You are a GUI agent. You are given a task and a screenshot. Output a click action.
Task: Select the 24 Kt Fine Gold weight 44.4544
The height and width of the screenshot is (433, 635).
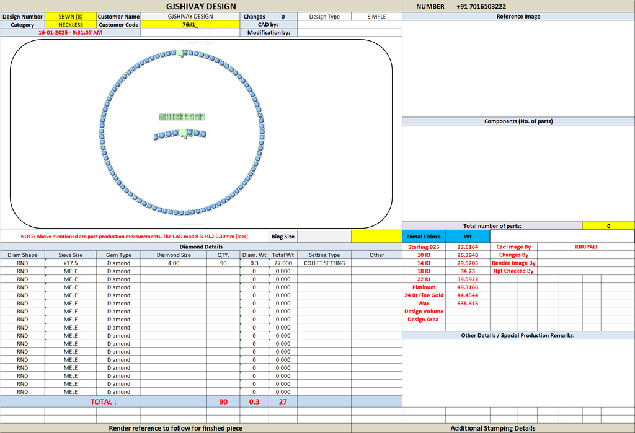click(468, 295)
